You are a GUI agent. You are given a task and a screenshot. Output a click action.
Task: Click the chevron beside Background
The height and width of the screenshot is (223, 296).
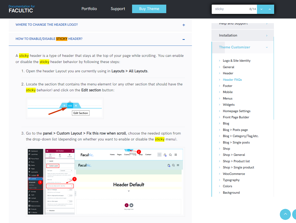(x=219, y=193)
